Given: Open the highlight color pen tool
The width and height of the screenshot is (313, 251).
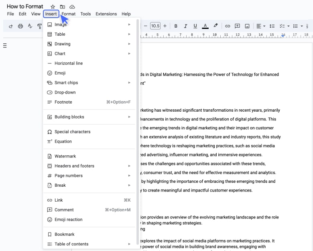Looking at the screenshot, I should click(215, 26).
